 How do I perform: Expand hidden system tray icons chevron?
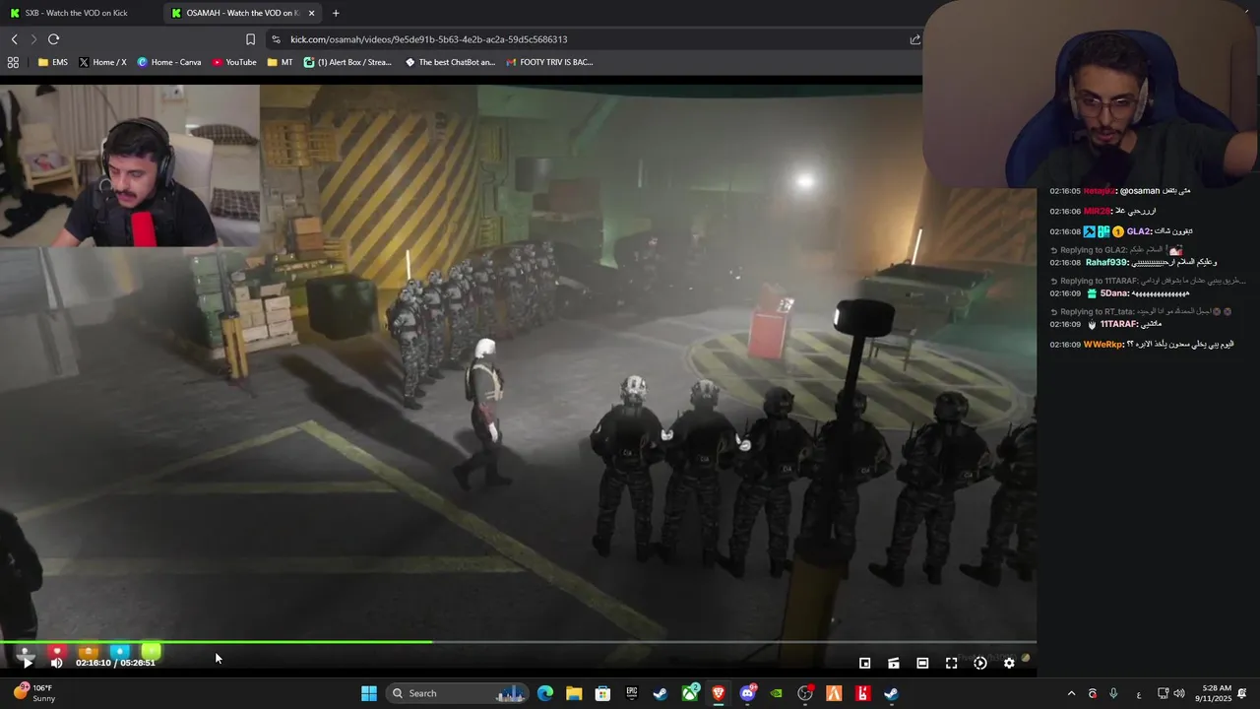pos(1071,693)
